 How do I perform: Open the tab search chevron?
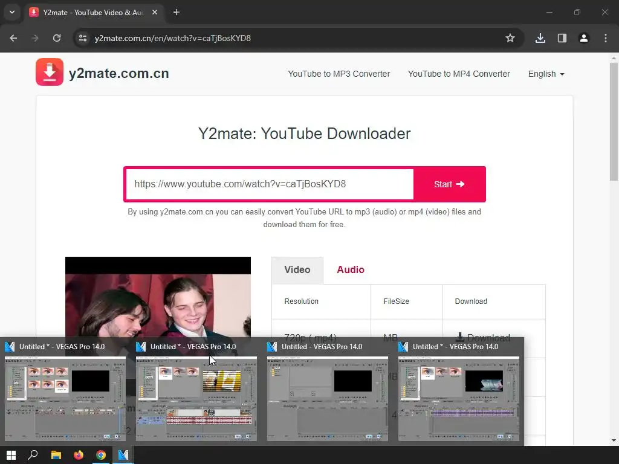(x=12, y=12)
